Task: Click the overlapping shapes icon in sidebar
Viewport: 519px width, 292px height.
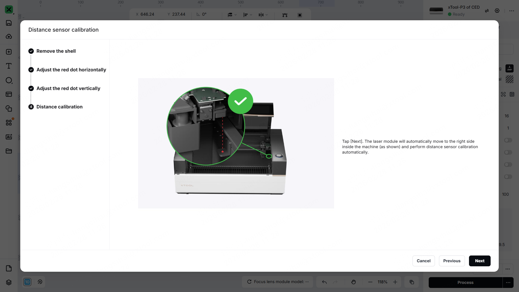Action: (9, 108)
